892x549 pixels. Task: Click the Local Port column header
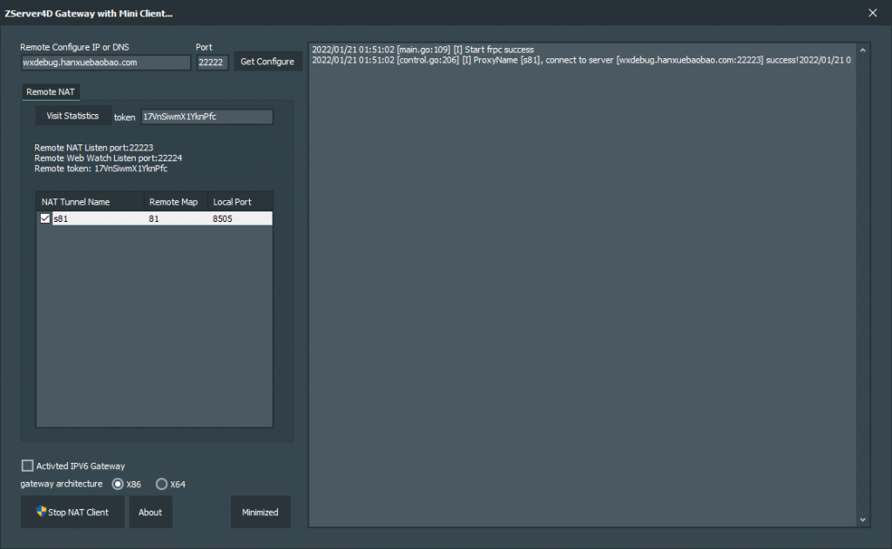[x=233, y=202]
